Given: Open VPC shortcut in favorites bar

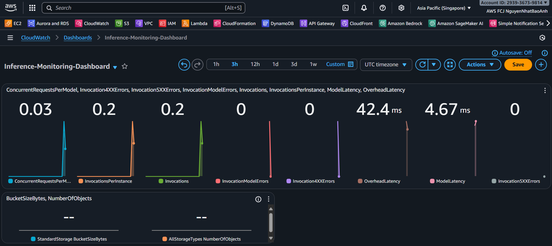Looking at the screenshot, I should [x=144, y=24].
